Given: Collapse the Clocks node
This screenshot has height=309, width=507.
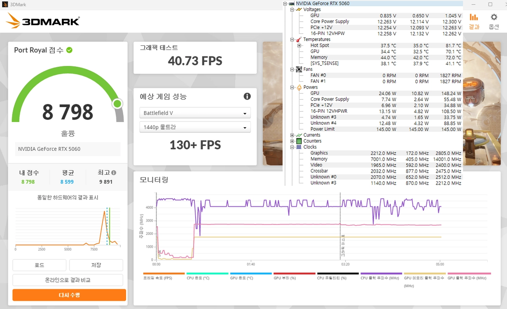Looking at the screenshot, I should pyautogui.click(x=292, y=147).
